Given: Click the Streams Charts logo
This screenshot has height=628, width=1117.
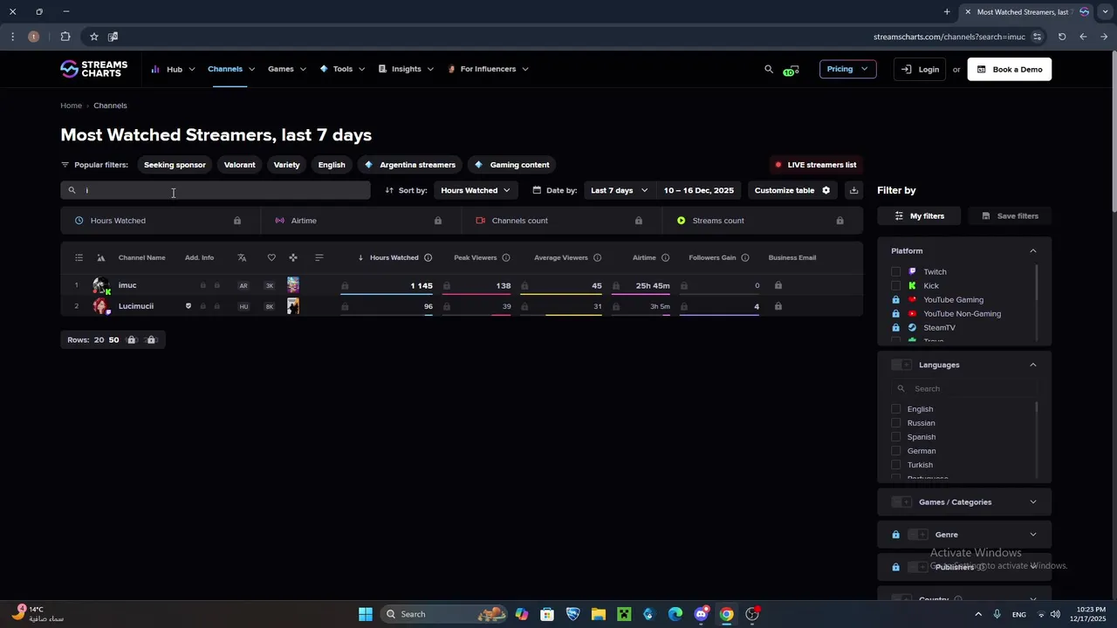Looking at the screenshot, I should click(93, 69).
